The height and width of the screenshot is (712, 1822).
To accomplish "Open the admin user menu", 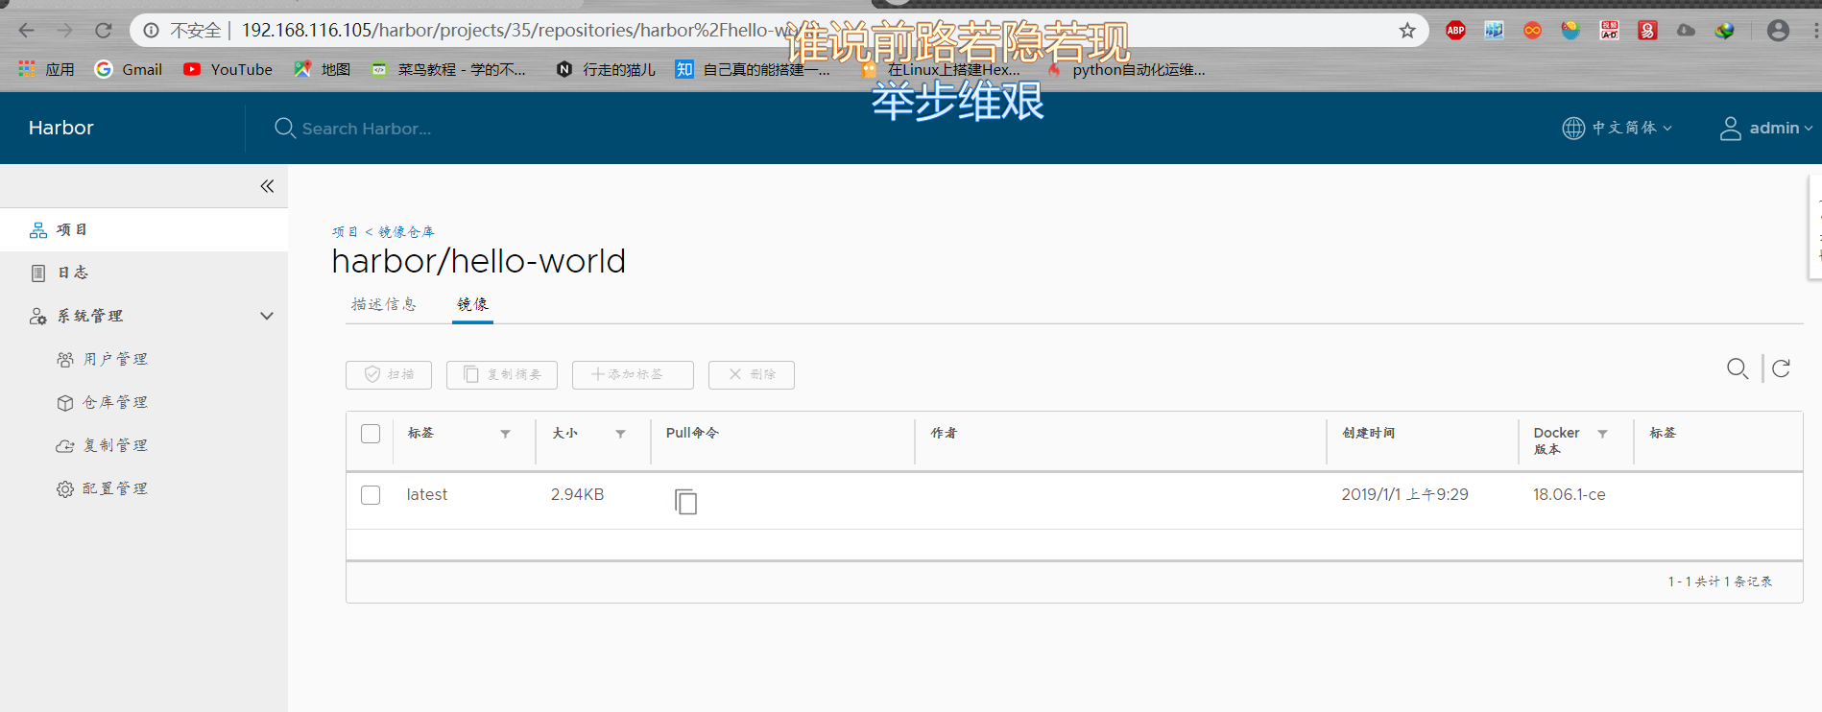I will pos(1766,128).
